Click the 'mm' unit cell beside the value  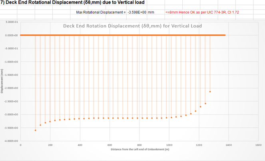click(151, 12)
